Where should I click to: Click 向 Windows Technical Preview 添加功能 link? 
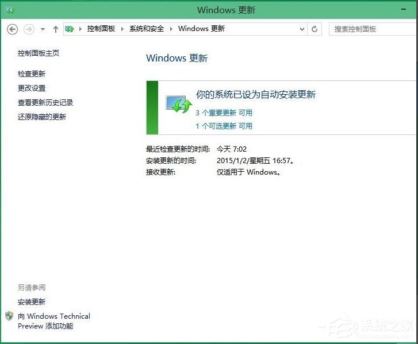[x=54, y=321]
